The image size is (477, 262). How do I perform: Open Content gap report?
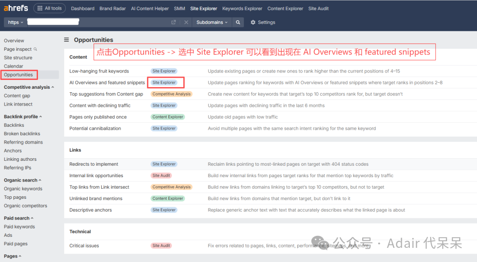pyautogui.click(x=17, y=95)
